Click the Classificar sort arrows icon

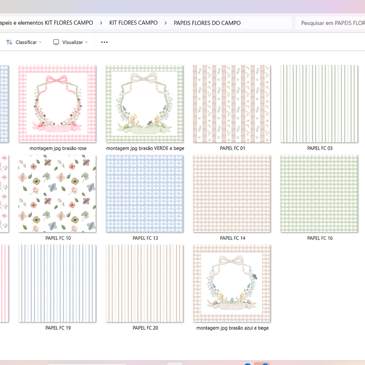[x=10, y=42]
